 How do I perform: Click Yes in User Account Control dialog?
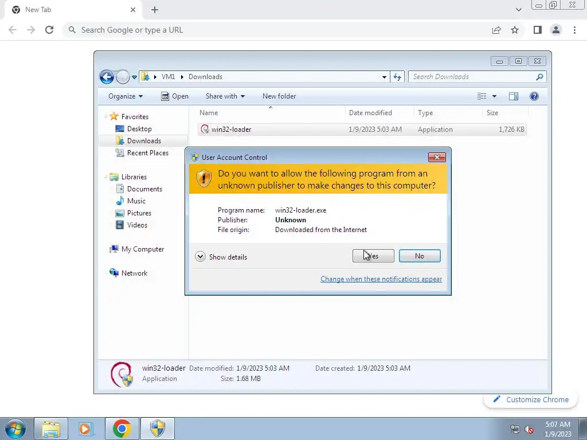coord(373,256)
